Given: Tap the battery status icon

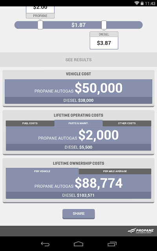Looking at the screenshot, I should coord(142,3).
